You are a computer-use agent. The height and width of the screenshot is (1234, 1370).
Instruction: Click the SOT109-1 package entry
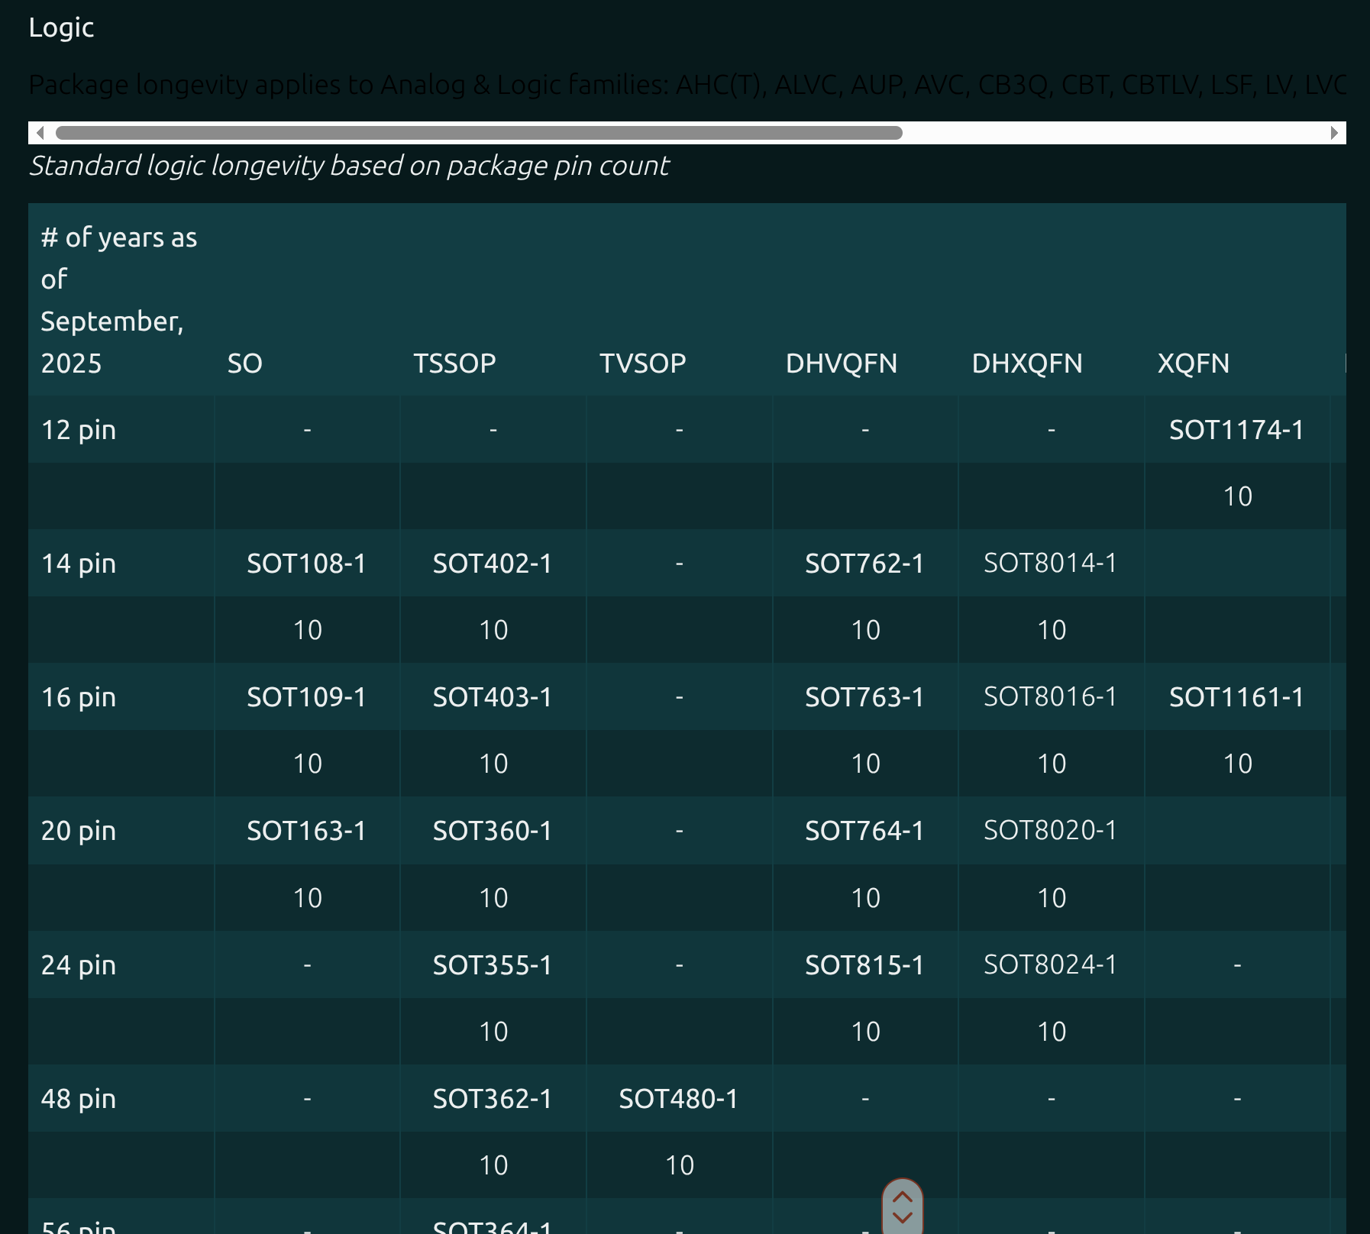(x=306, y=697)
